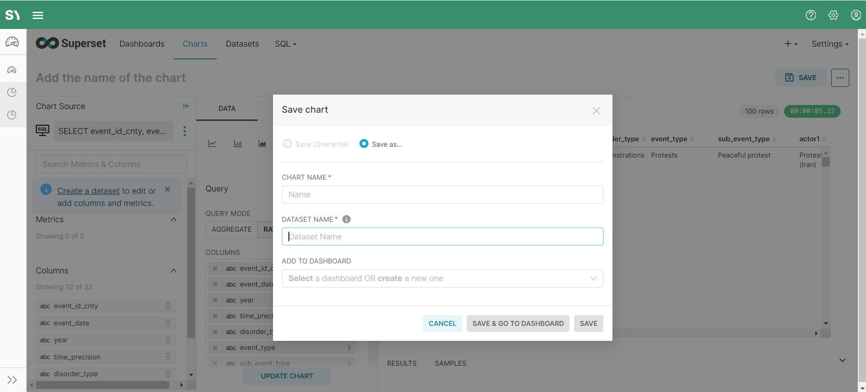
Task: Select the Save as... radio option
Action: [x=364, y=144]
